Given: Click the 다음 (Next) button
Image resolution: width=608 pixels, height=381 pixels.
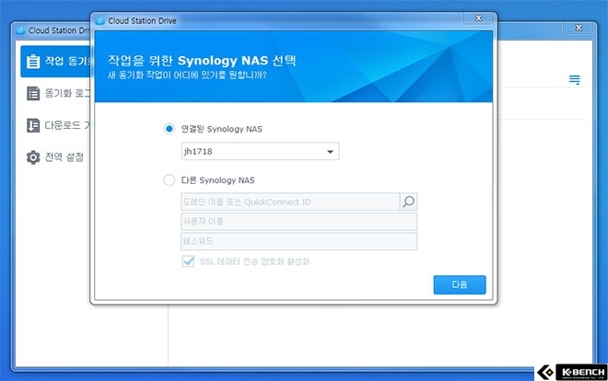Looking at the screenshot, I should click(x=460, y=284).
